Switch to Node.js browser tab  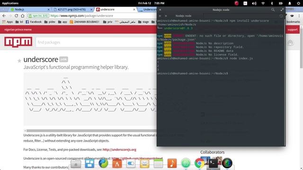click(x=28, y=9)
